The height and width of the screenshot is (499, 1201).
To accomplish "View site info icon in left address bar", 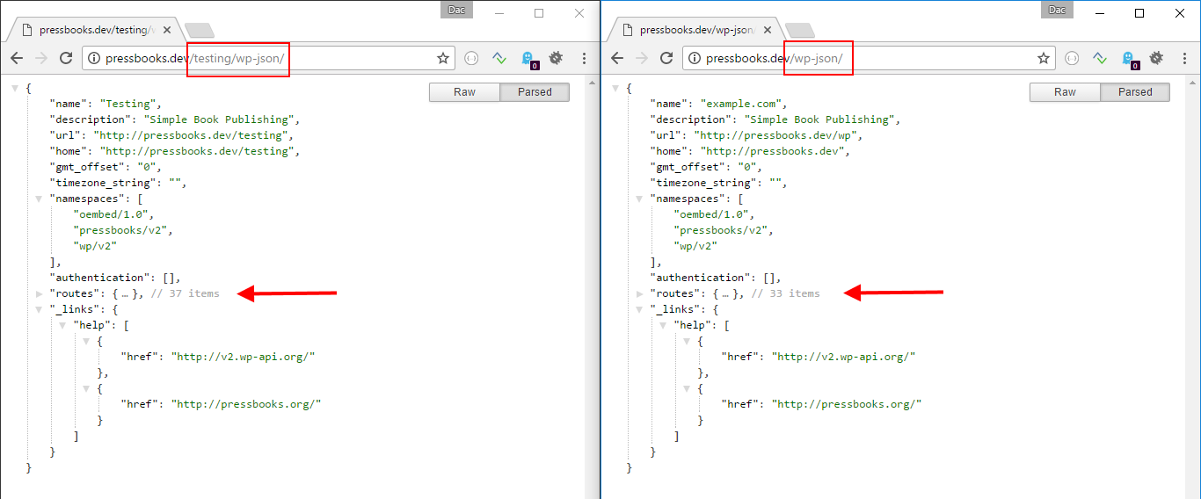I will tap(93, 58).
